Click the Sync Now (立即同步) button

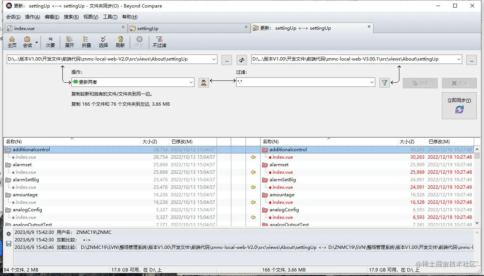coord(459,105)
